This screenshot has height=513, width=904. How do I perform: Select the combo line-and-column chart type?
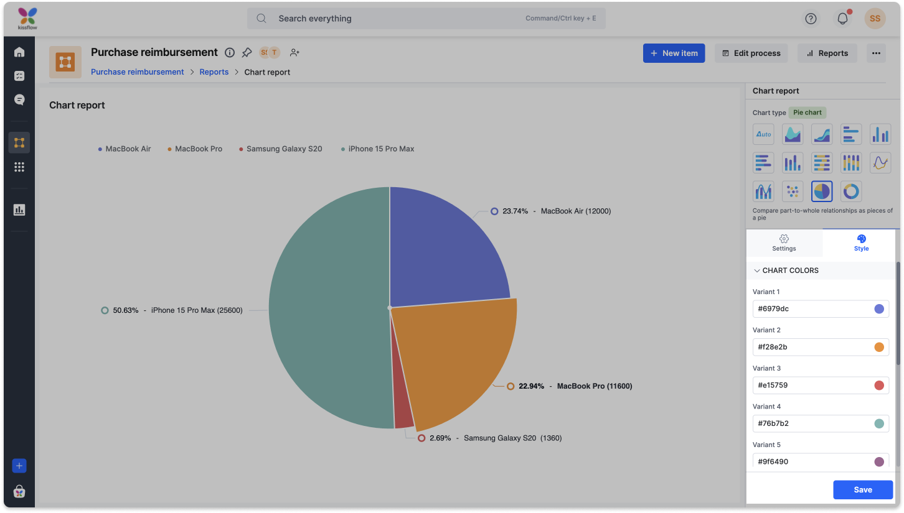point(763,192)
